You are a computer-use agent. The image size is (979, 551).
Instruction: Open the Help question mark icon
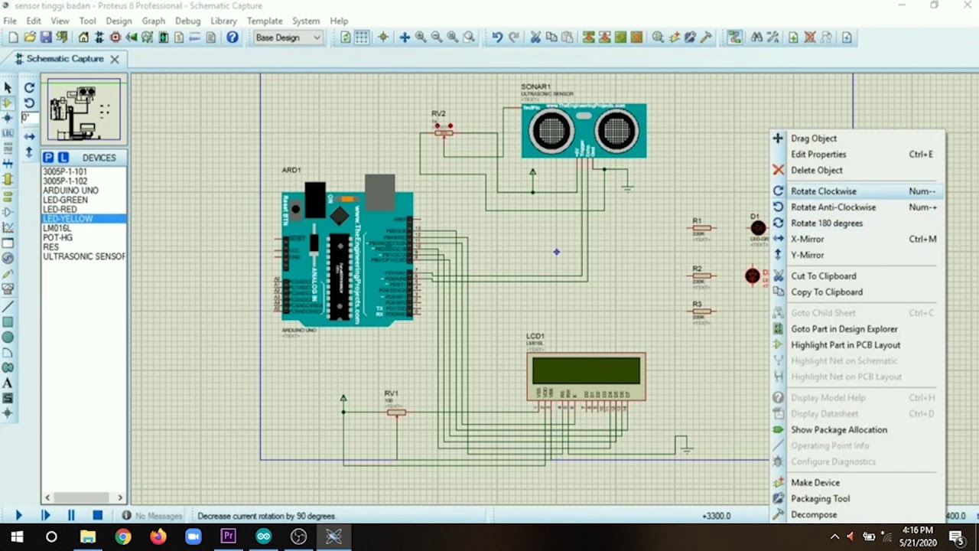233,37
